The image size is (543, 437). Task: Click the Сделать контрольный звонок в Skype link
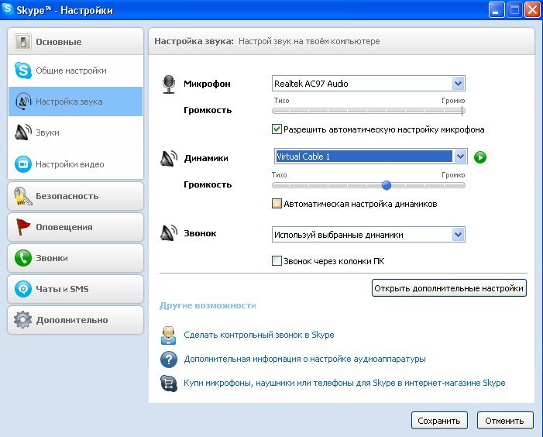259,335
